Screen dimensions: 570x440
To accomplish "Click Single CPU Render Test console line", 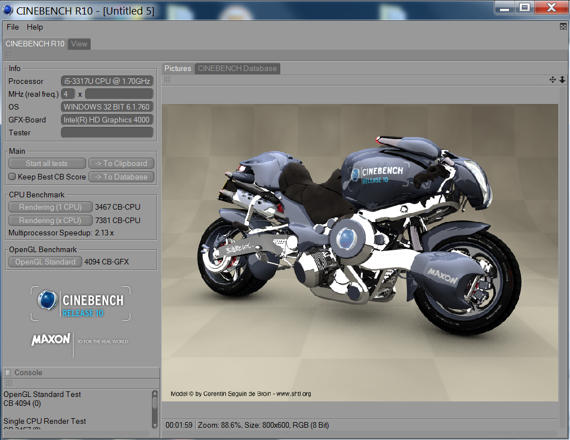I will click(x=45, y=421).
